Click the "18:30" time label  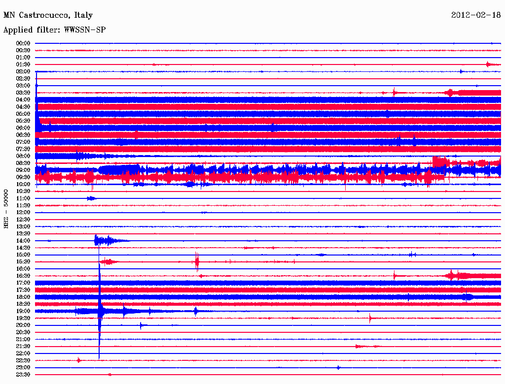point(23,304)
